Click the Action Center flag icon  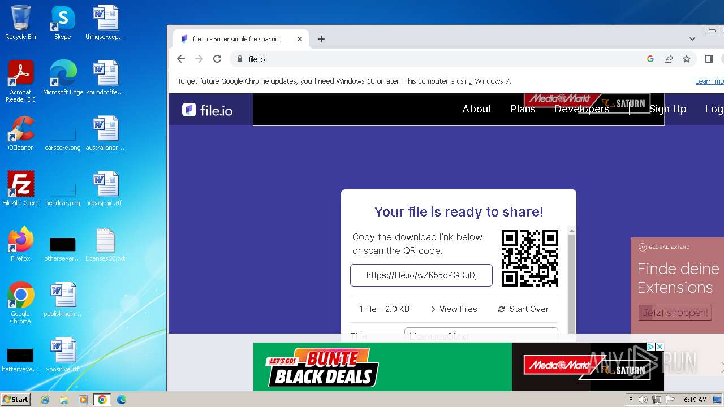pyautogui.click(x=670, y=400)
